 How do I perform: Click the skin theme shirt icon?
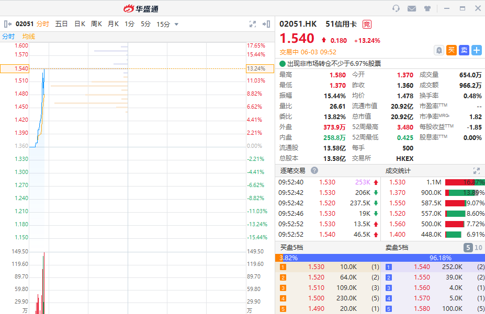[x=427, y=8]
